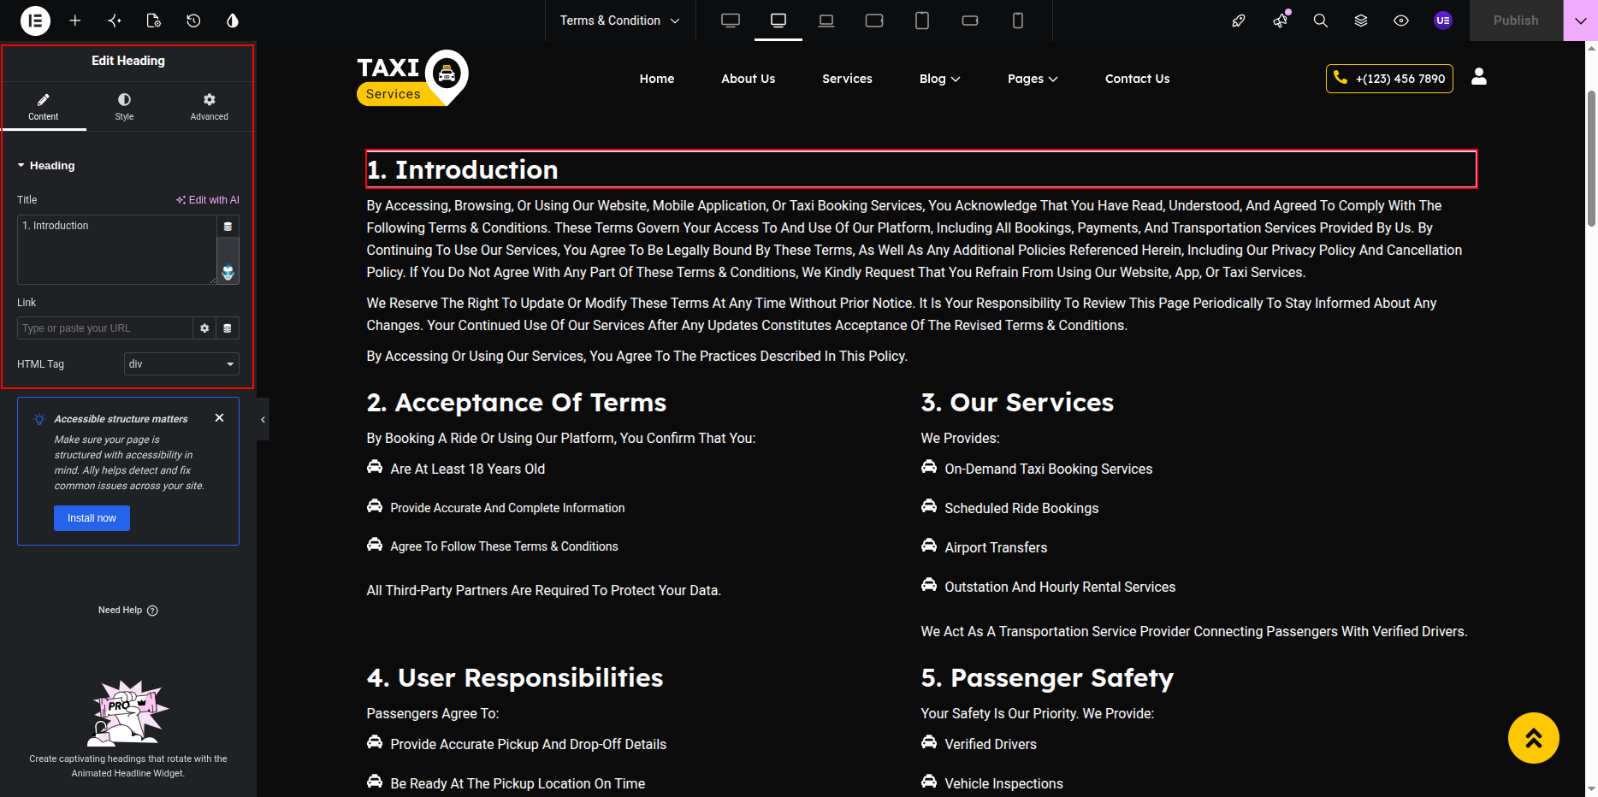Image resolution: width=1598 pixels, height=797 pixels.
Task: Open the Home menu item
Action: click(657, 79)
